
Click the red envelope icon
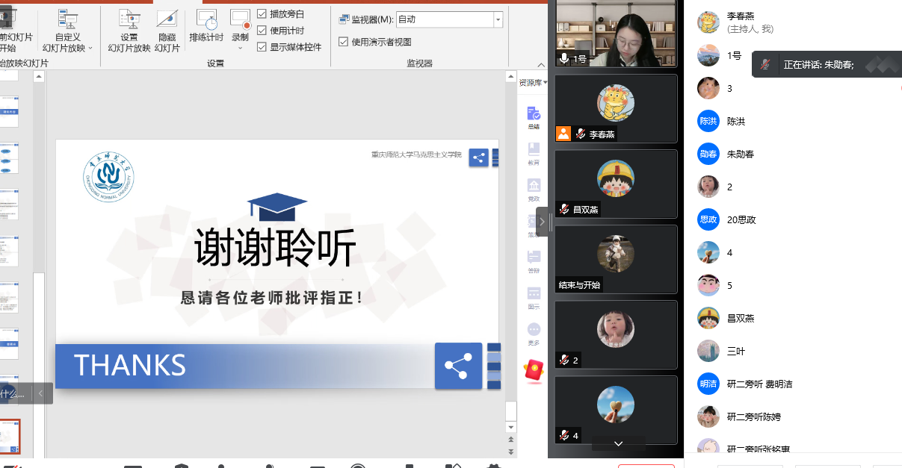[534, 371]
